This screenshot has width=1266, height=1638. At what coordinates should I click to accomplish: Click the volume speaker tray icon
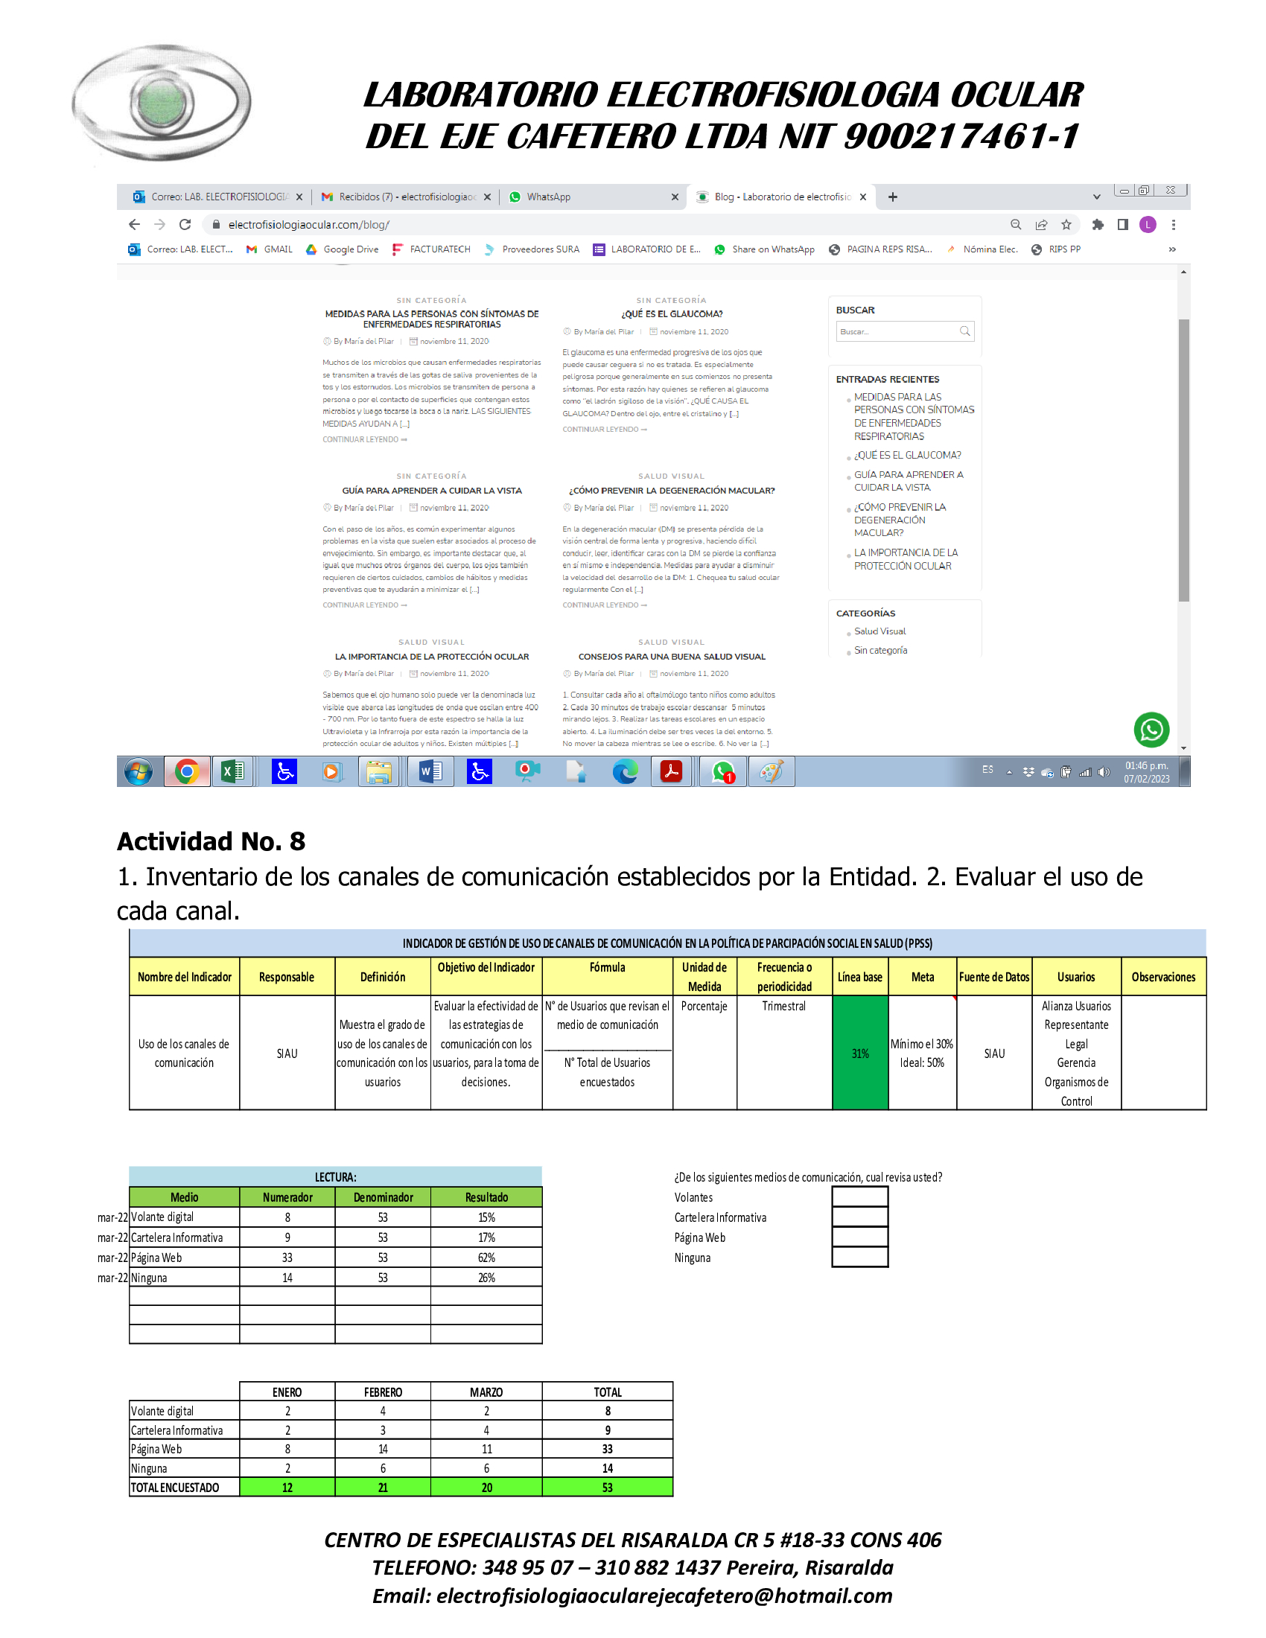1103,772
